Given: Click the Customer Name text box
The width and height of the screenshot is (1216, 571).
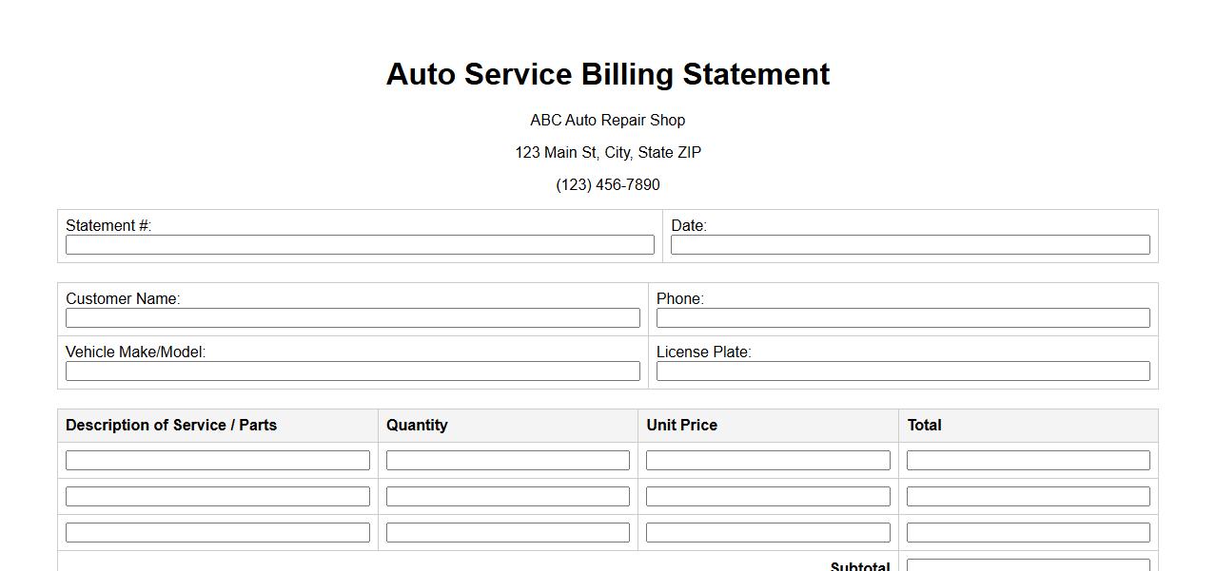Looking at the screenshot, I should tap(352, 318).
